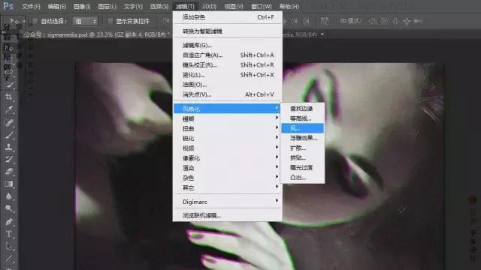This screenshot has height=270, width=481.
Task: Choose 浏览联机滤镜... menu item
Action: 227,215
